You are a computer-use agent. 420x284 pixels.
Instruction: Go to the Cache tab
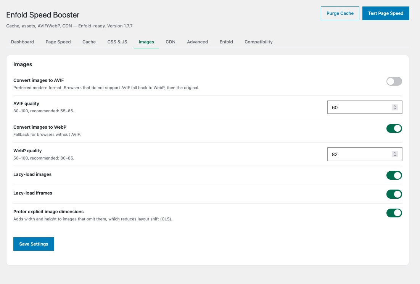pos(89,42)
